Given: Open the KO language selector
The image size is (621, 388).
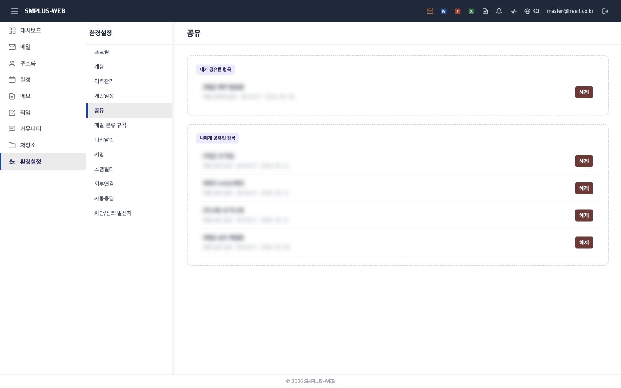Looking at the screenshot, I should point(532,11).
